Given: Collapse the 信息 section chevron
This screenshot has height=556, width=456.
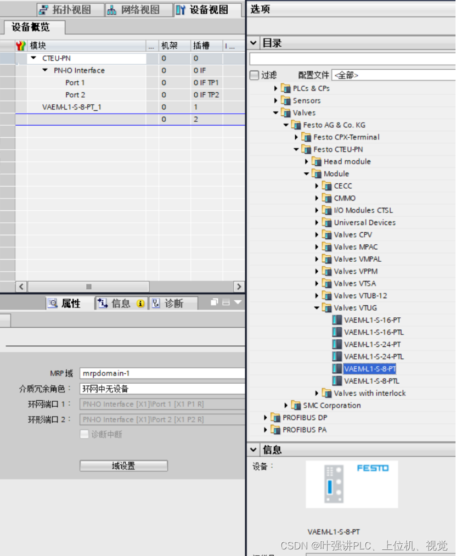Looking at the screenshot, I should coord(253,450).
